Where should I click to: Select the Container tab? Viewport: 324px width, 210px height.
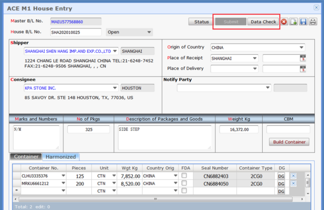(26, 157)
